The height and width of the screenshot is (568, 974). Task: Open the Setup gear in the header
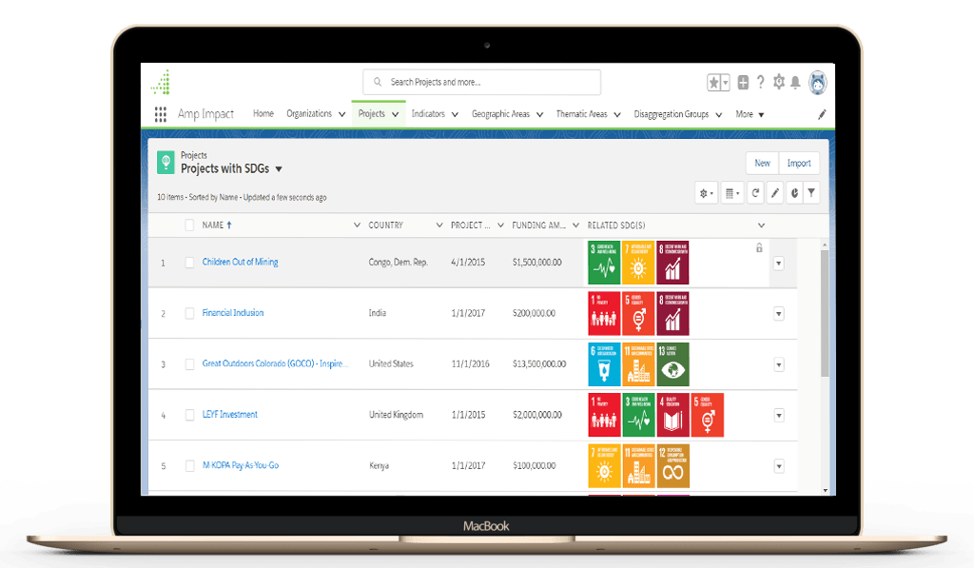pyautogui.click(x=778, y=82)
